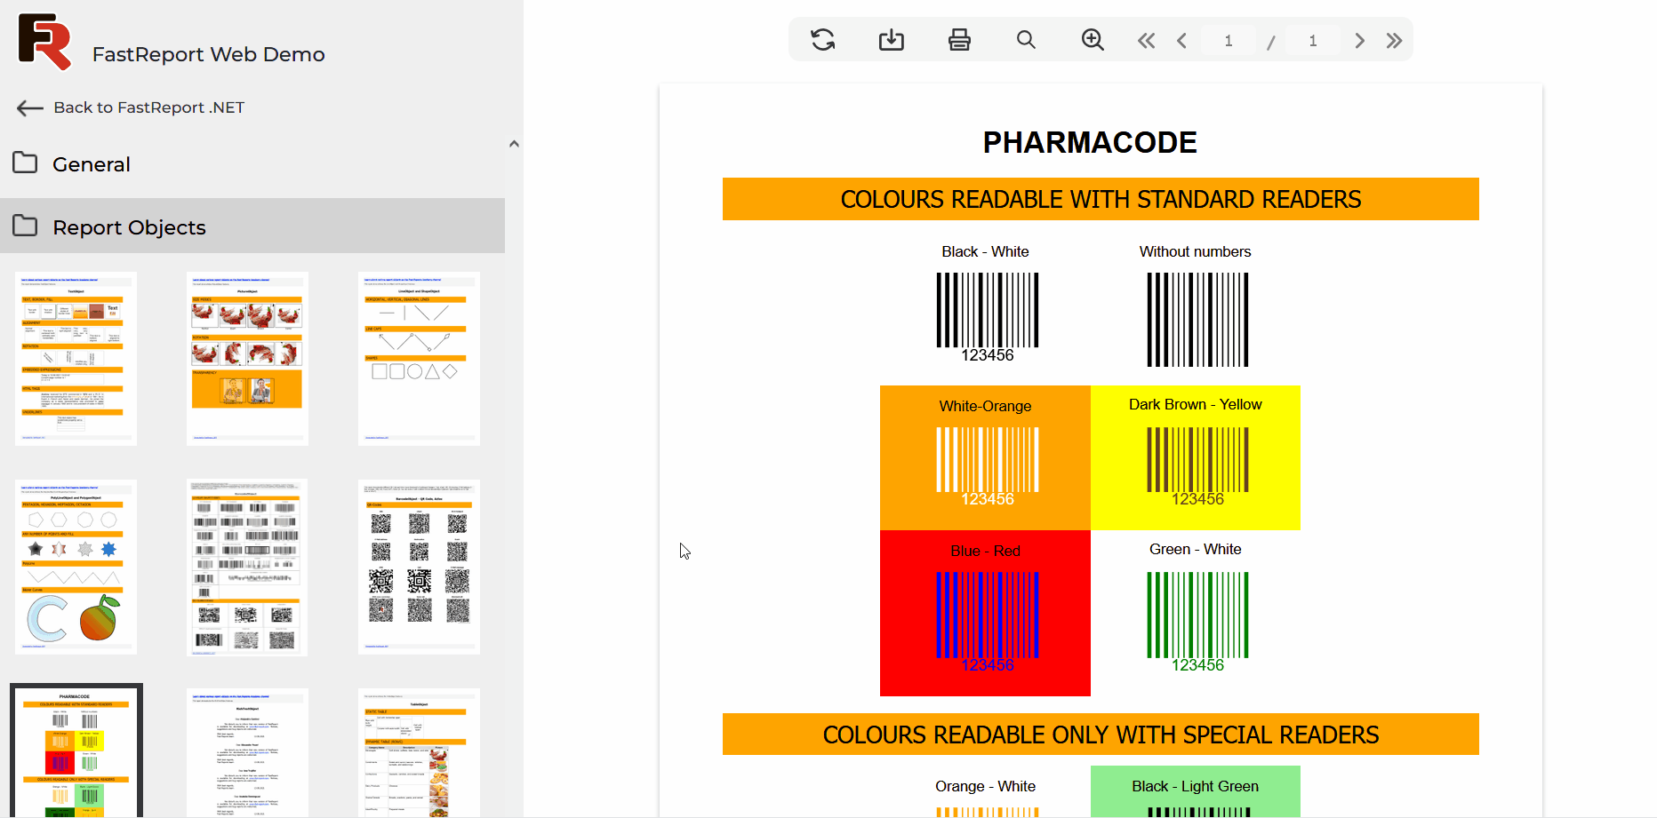1657x818 pixels.
Task: Open the RichObject report thumbnail
Action: (247, 753)
